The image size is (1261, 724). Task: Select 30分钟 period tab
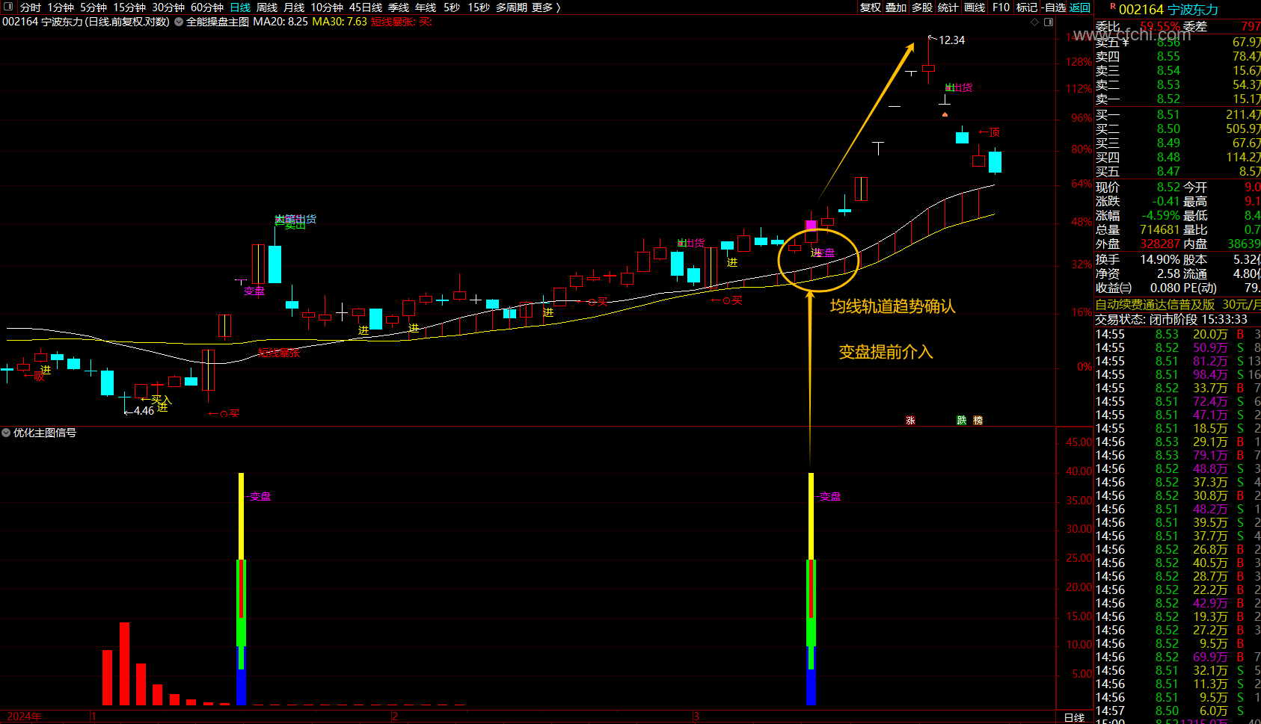168,7
